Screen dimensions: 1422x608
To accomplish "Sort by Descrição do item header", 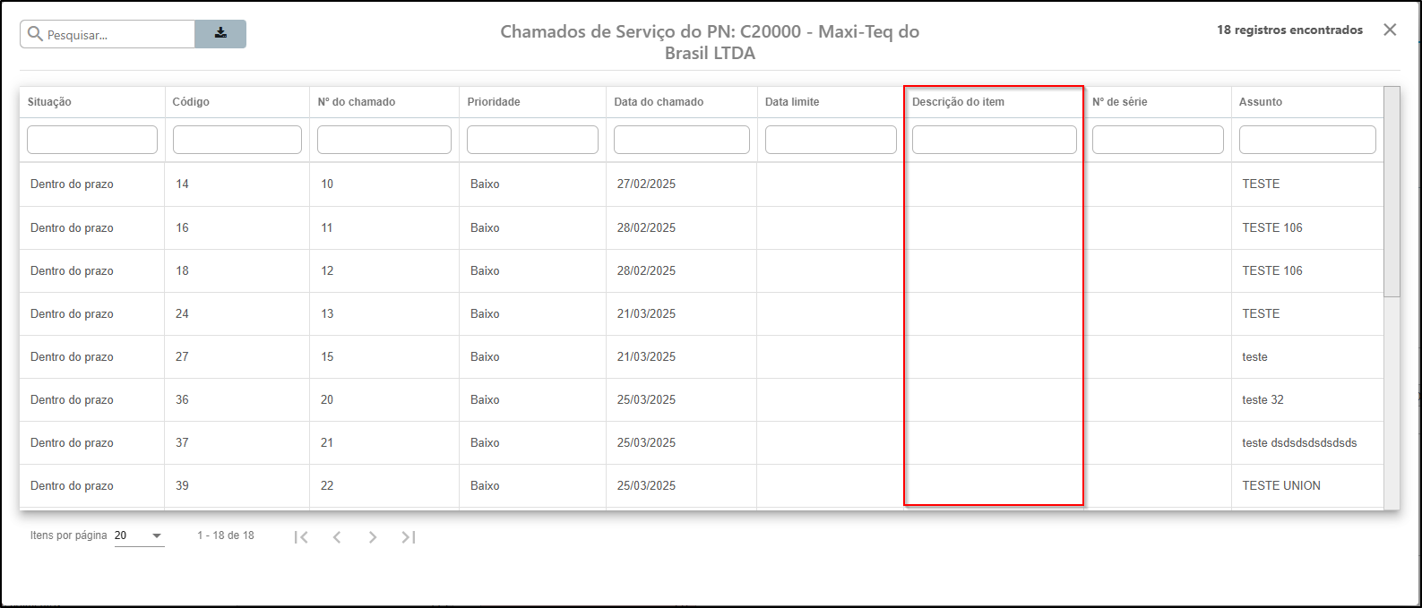I will coord(958,102).
